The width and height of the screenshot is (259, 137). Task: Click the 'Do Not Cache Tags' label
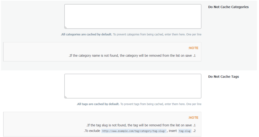[224, 77]
